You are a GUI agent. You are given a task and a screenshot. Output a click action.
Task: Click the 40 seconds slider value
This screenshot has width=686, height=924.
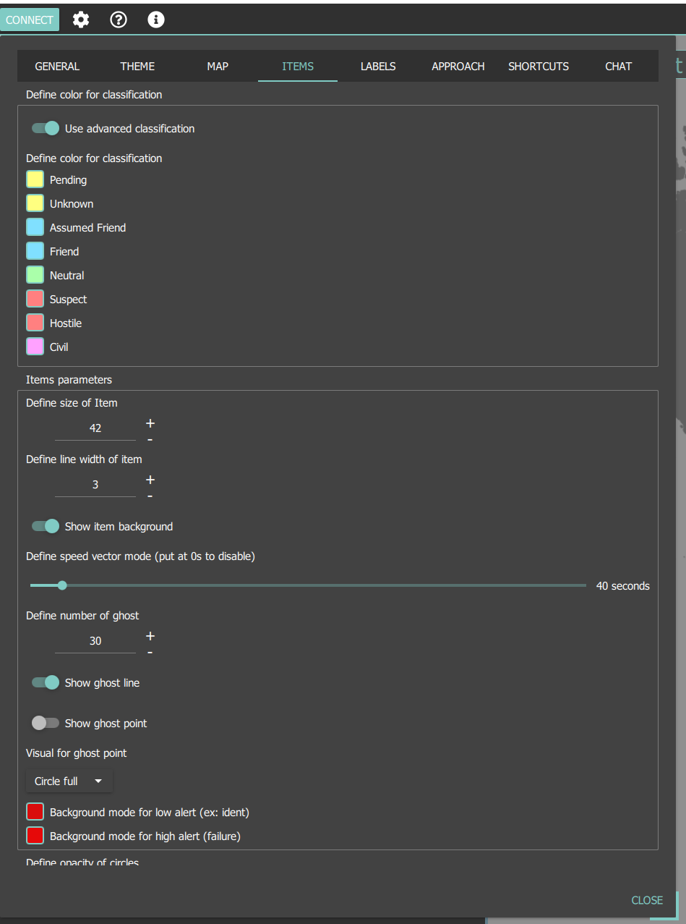pos(623,586)
